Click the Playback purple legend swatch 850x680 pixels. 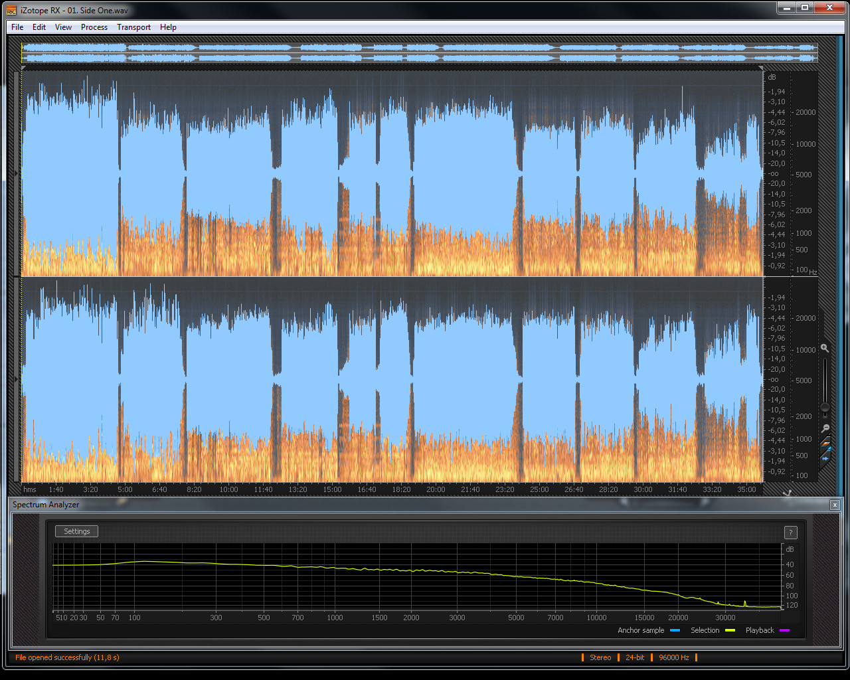click(x=784, y=630)
